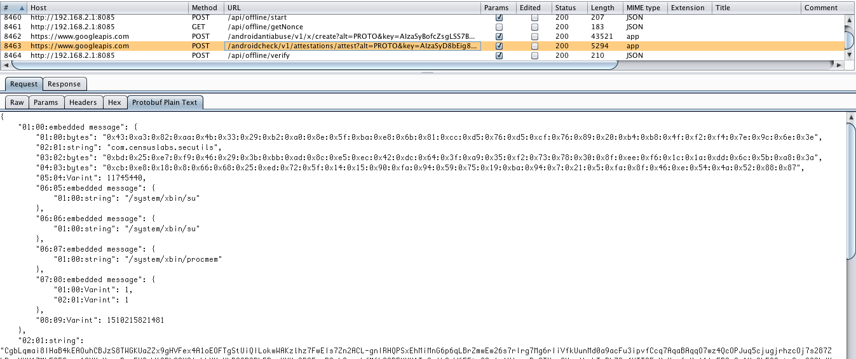Click the history table scroll-down arrow
856x359 pixels.
pyautogui.click(x=850, y=56)
